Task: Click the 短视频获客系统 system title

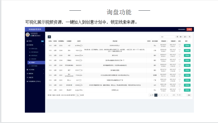Action: pyautogui.click(x=35, y=29)
